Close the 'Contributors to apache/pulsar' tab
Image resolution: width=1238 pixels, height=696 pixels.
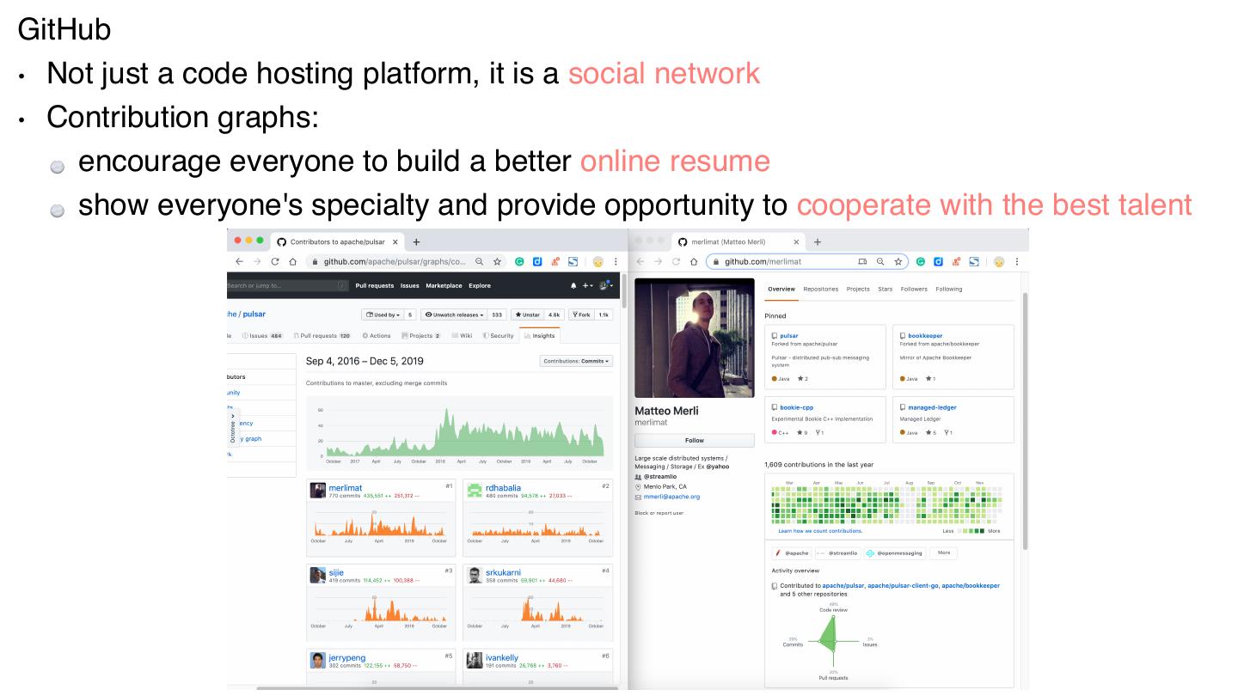click(395, 242)
